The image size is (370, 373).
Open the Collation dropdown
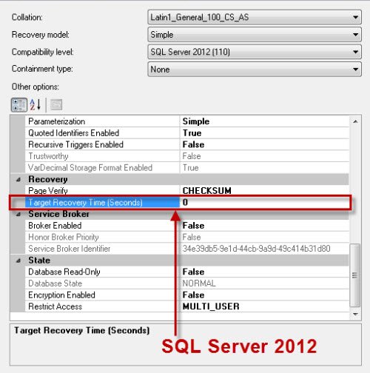(x=255, y=17)
